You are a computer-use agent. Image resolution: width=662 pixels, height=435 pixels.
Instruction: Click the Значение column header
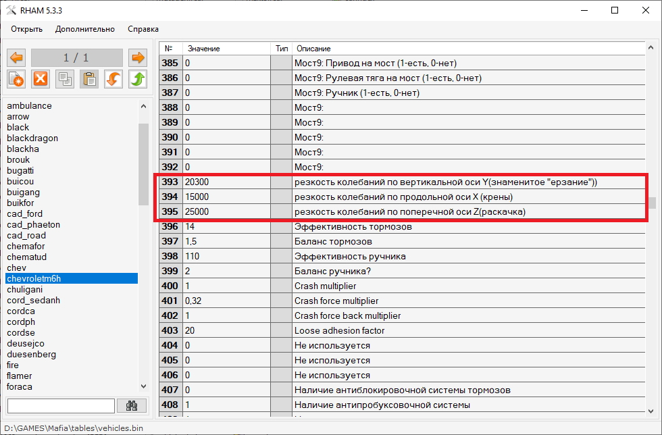pyautogui.click(x=203, y=49)
